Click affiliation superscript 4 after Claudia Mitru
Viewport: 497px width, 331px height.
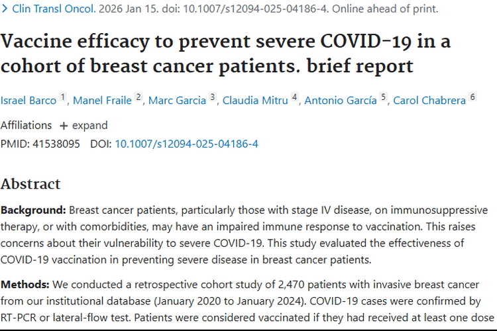coord(295,97)
